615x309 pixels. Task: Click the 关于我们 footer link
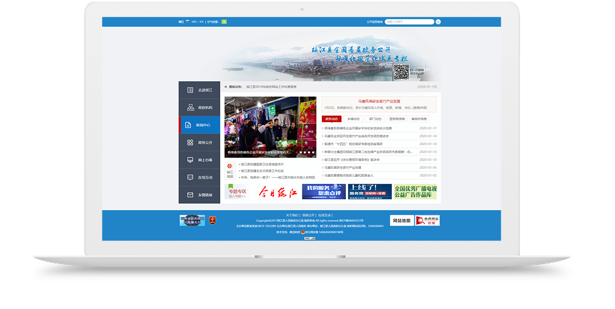click(292, 215)
